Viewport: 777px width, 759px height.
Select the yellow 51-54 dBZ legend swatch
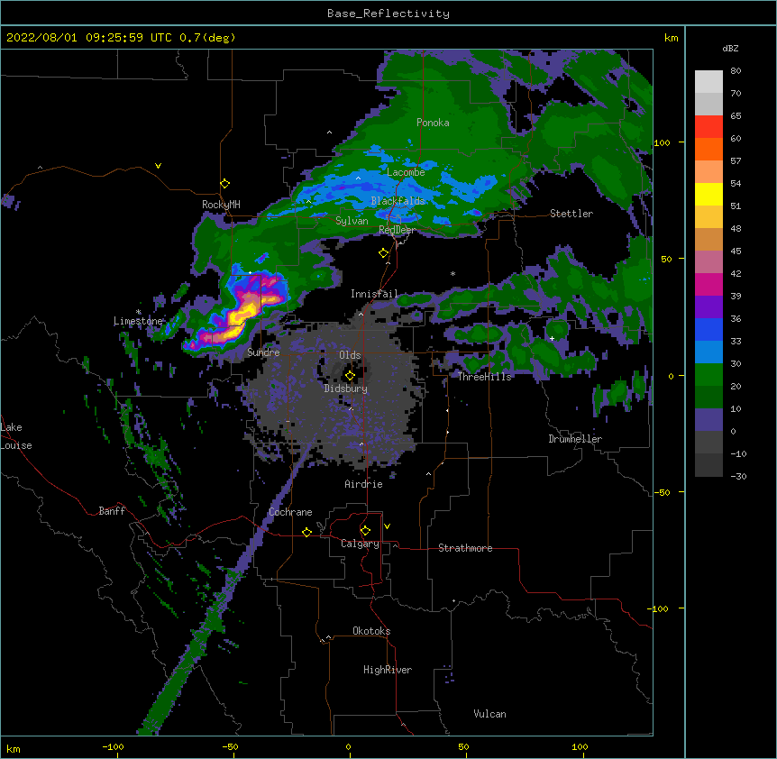coord(708,194)
